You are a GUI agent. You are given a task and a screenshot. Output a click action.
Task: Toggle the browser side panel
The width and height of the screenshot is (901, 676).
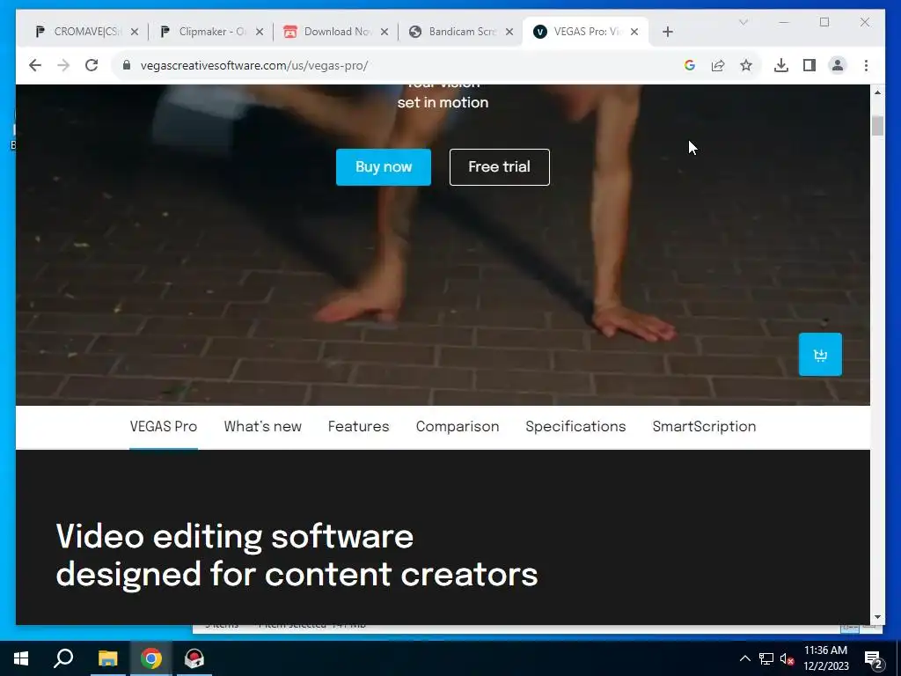[809, 65]
